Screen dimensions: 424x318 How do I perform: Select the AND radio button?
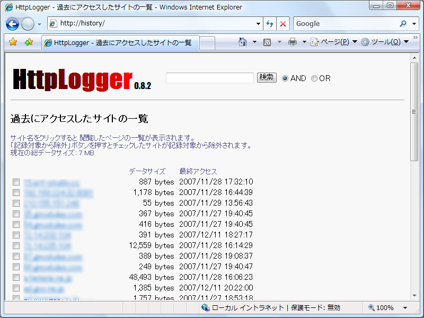pyautogui.click(x=285, y=78)
